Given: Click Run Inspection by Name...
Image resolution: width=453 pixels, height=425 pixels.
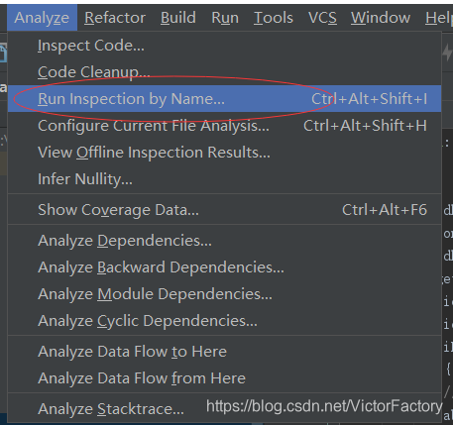Looking at the screenshot, I should [x=224, y=99].
